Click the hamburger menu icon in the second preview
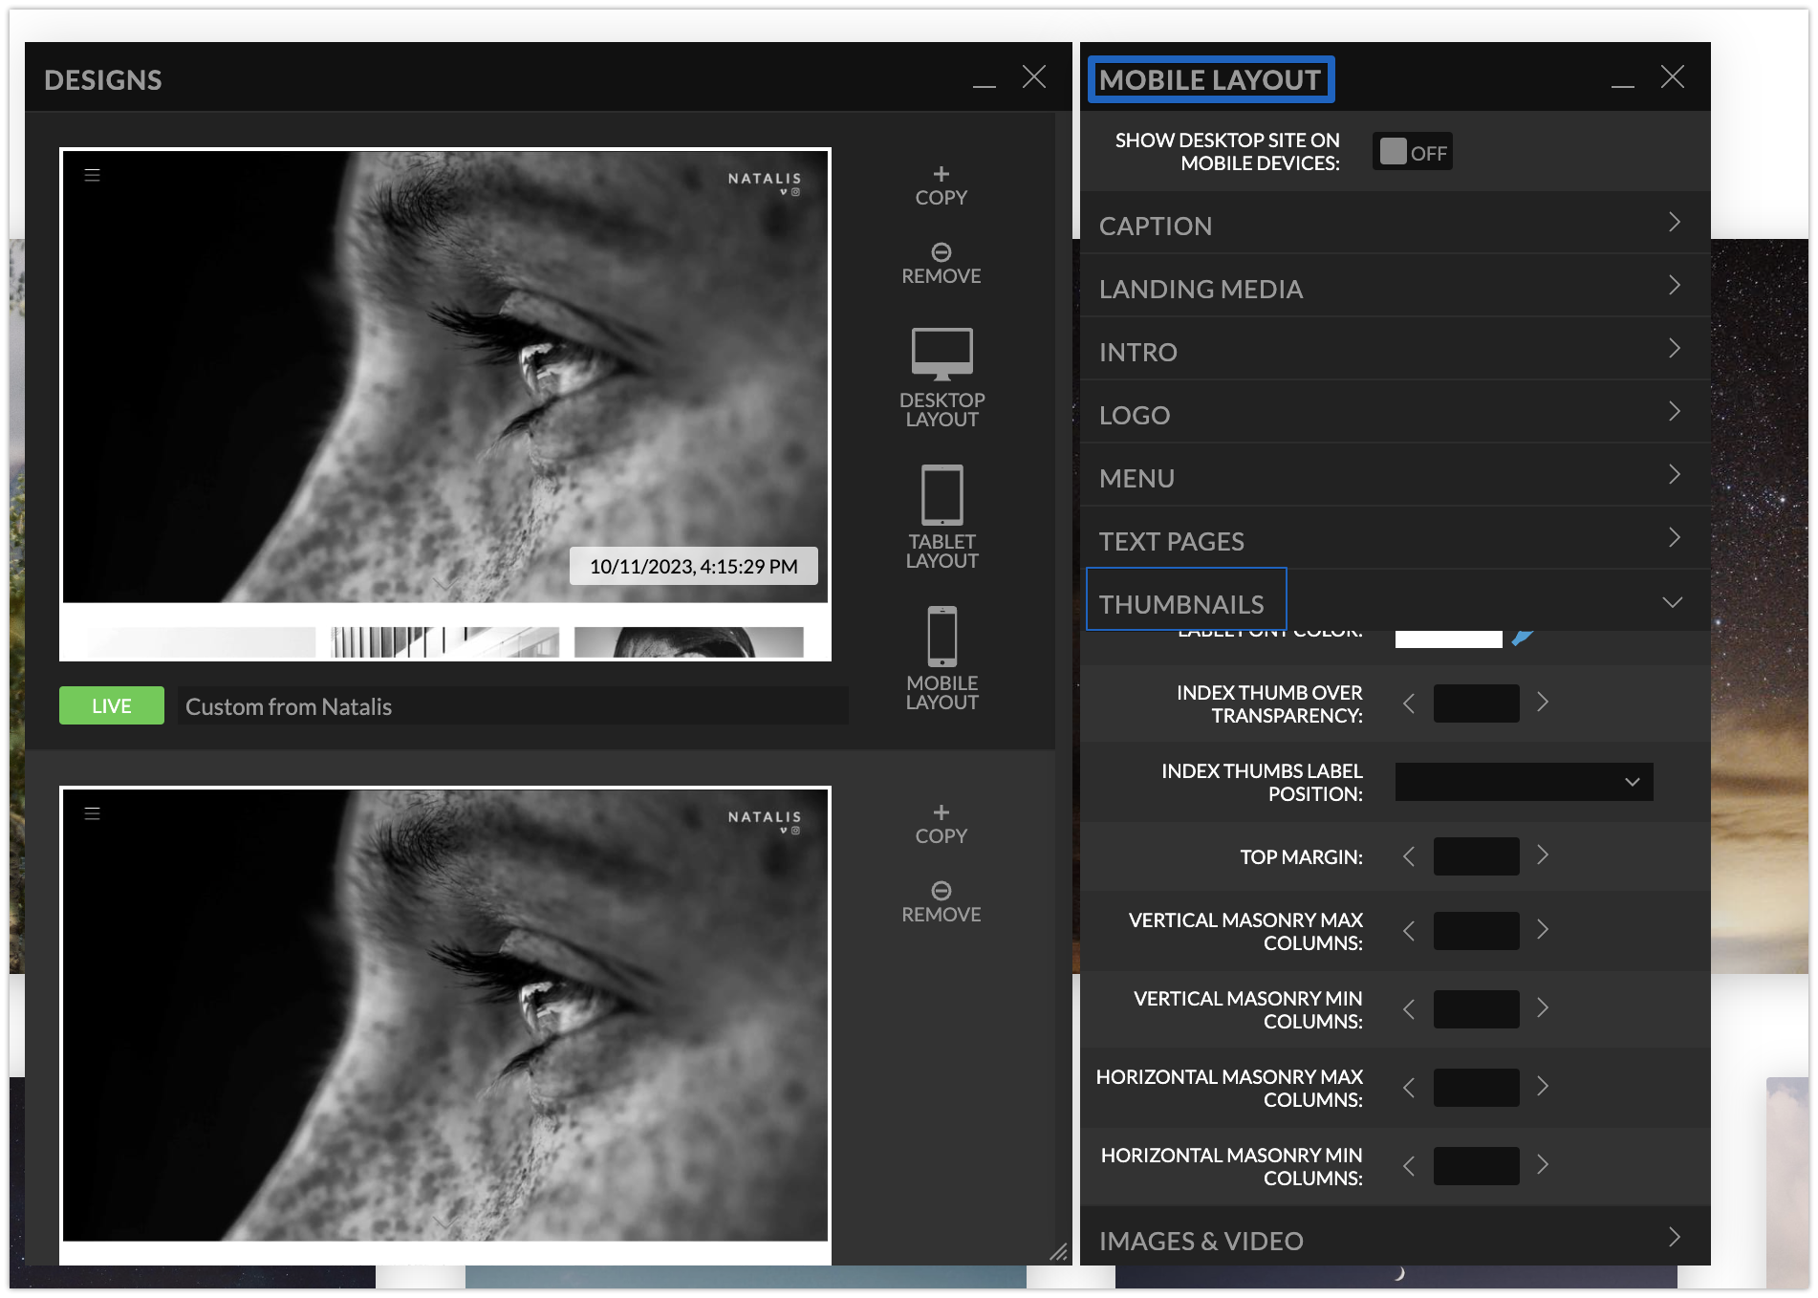The height and width of the screenshot is (1298, 1818). (93, 813)
